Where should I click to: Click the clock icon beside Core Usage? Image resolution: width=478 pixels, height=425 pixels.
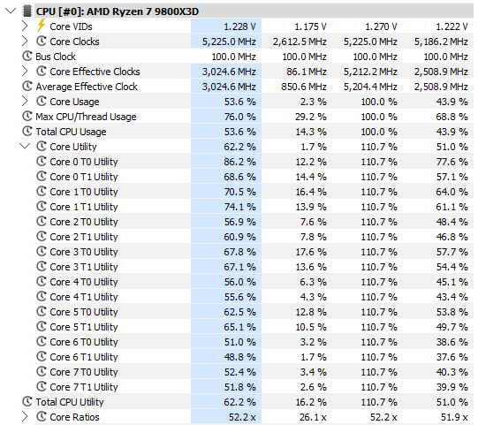[42, 101]
